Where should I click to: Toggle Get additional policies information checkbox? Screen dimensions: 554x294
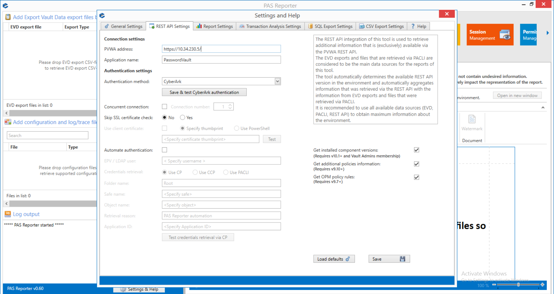(x=416, y=164)
